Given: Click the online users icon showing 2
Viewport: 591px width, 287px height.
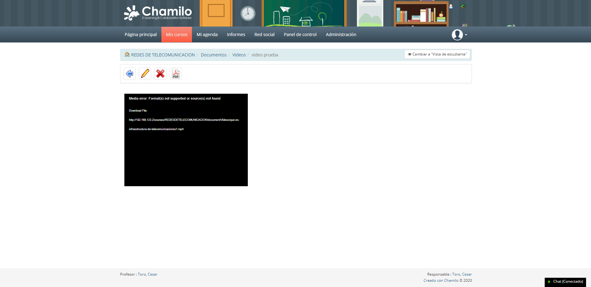Looking at the screenshot, I should [451, 6].
